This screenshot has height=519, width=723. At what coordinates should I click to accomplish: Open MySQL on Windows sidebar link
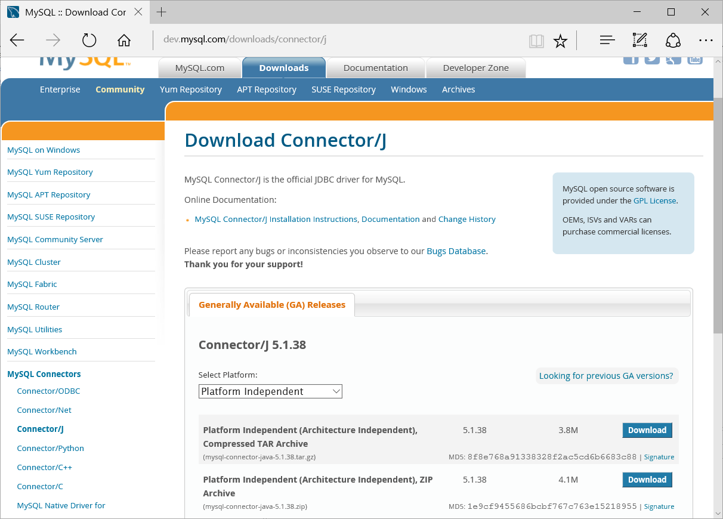44,150
